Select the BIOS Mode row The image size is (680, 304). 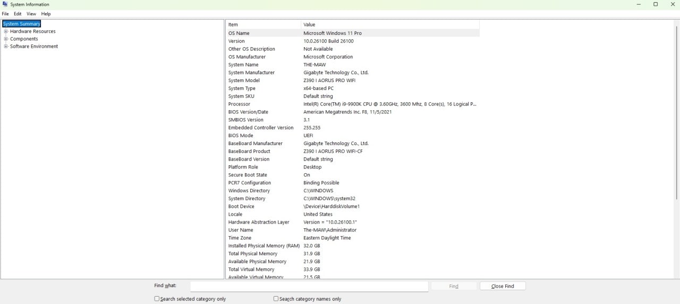click(x=353, y=136)
